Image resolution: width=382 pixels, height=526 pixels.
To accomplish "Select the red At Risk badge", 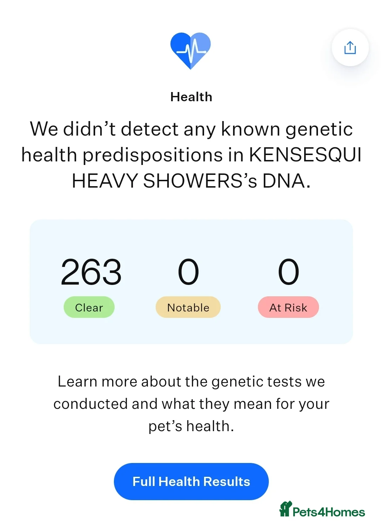I will (x=288, y=307).
